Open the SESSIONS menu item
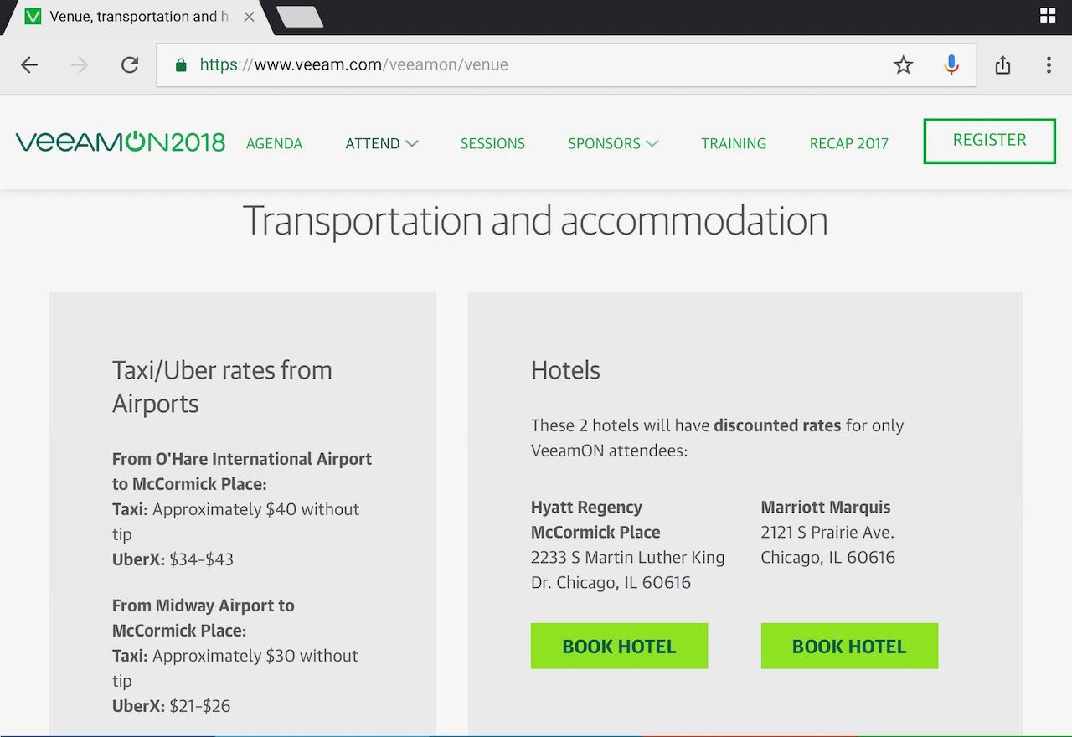 (x=492, y=143)
